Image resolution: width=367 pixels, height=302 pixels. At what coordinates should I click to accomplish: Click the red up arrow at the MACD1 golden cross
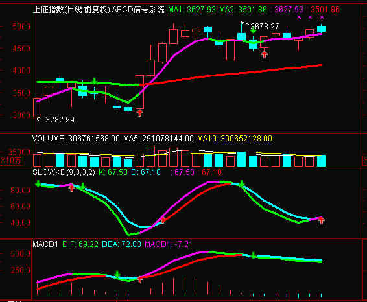tap(139, 279)
